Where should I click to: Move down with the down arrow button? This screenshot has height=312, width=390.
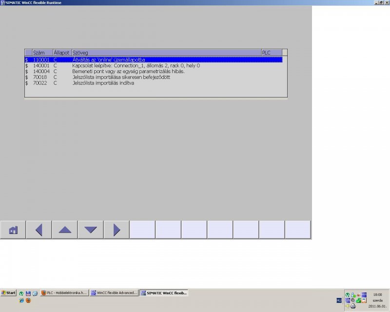click(x=91, y=230)
